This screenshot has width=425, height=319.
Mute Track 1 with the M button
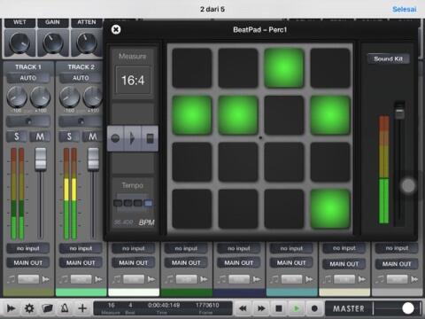pyautogui.click(x=40, y=136)
